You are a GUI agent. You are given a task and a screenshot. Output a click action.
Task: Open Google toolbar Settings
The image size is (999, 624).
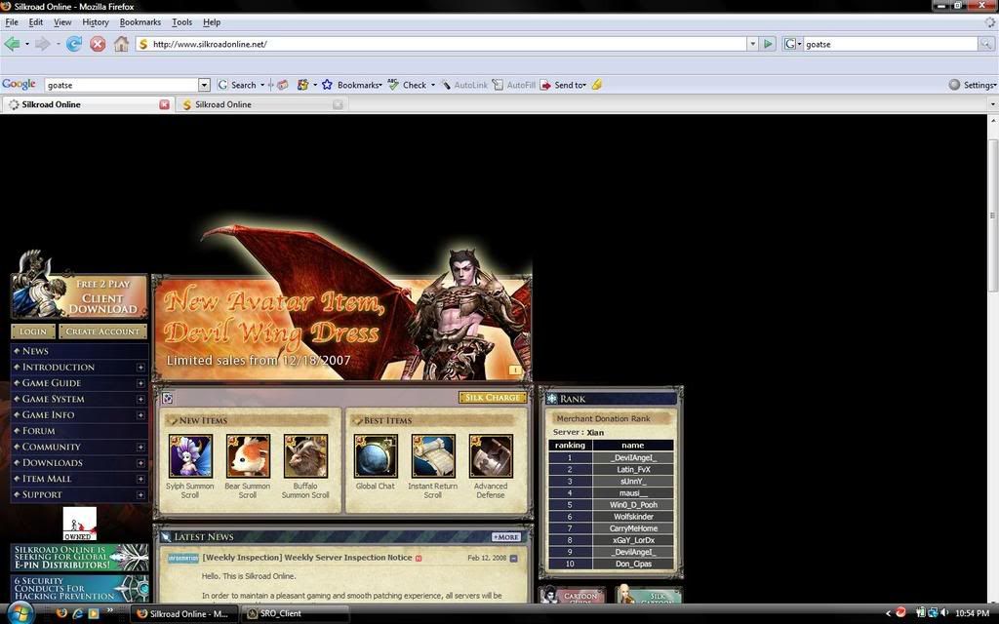coord(972,85)
